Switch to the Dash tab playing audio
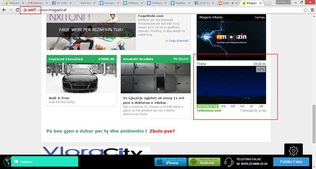The image size is (316, 169). point(228,3)
